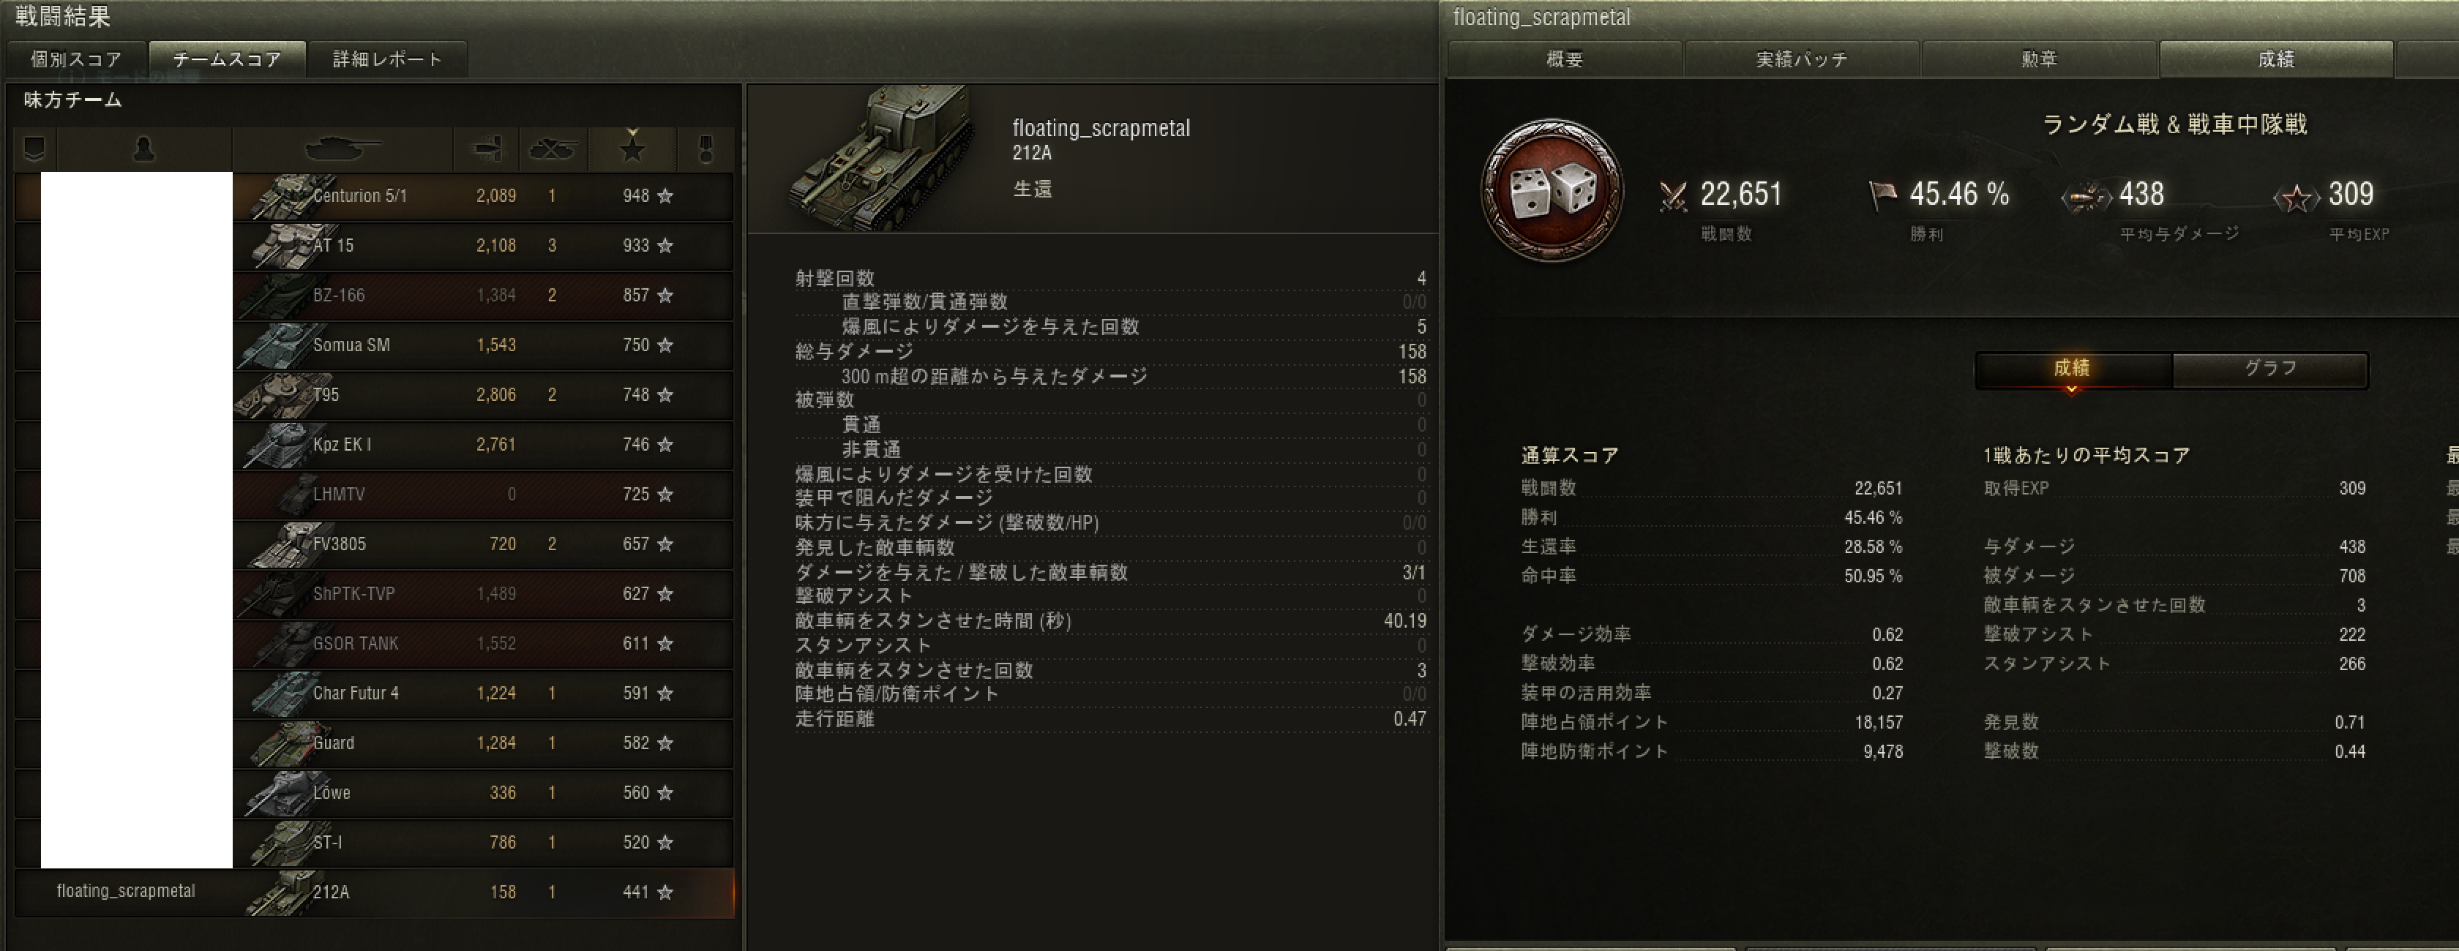Sort team list by medal icon

point(705,149)
